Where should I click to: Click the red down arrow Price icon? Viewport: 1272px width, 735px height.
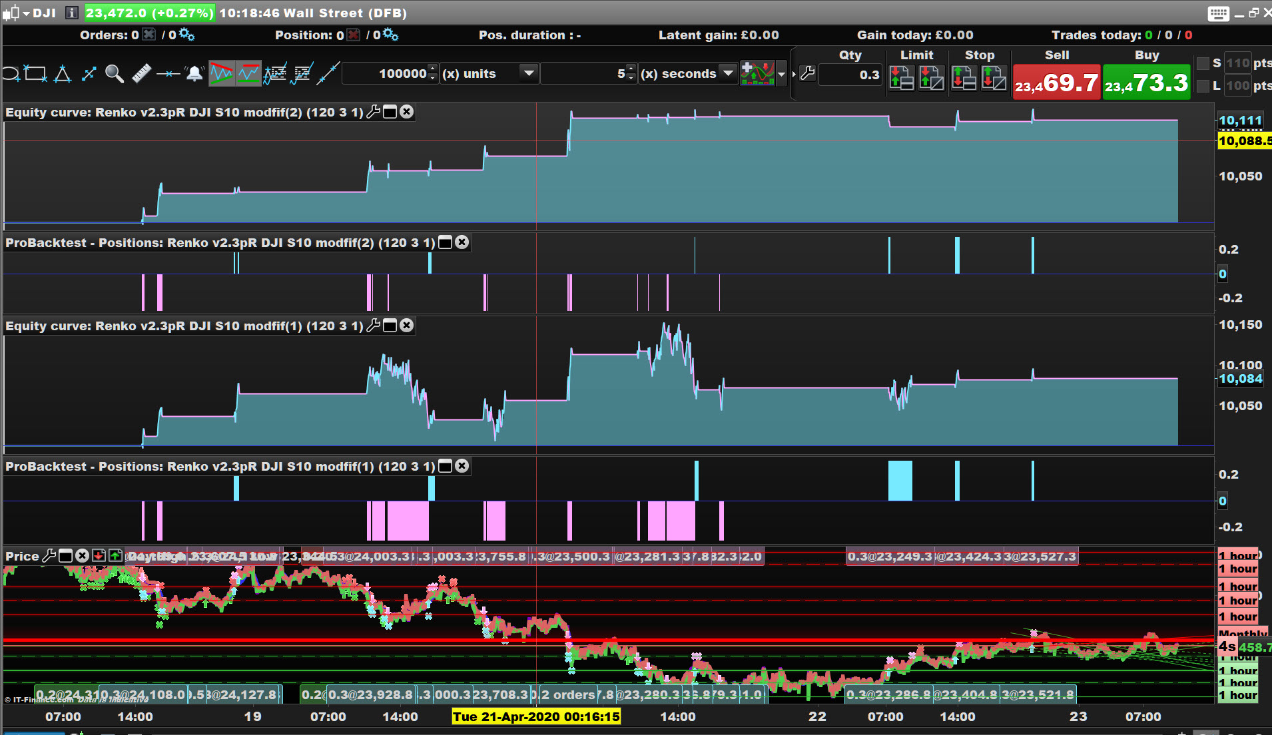click(x=99, y=556)
